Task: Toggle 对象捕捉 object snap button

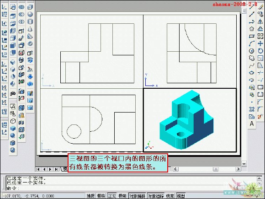Action: point(137,196)
